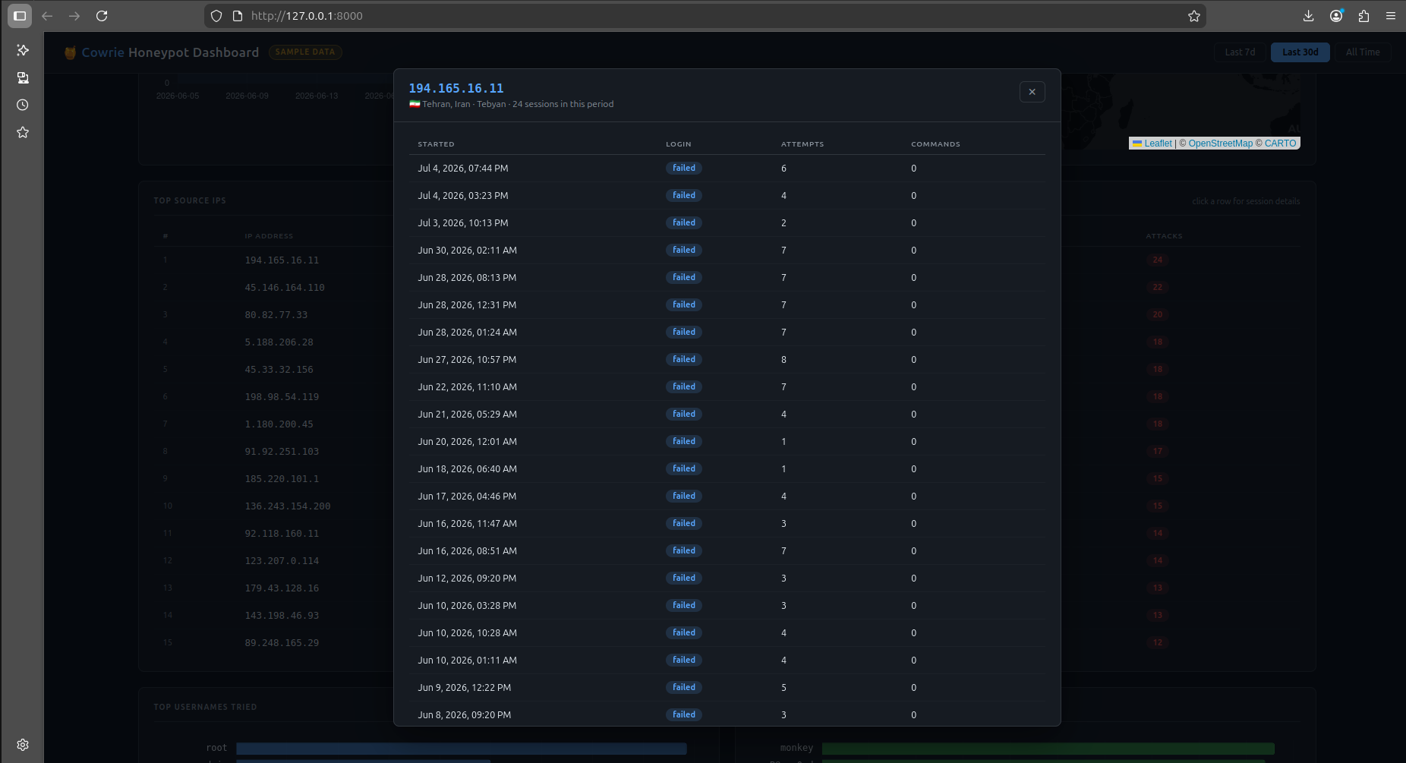Click the Jun 20, 2026, 12:01 AM session row
The width and height of the screenshot is (1406, 763).
(x=727, y=442)
